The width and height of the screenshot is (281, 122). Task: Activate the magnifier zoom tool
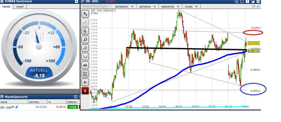coord(85,39)
